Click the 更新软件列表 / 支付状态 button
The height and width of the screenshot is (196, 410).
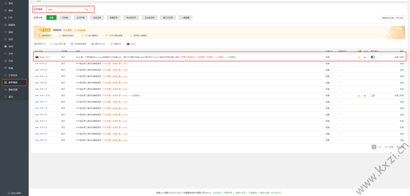click(393, 18)
